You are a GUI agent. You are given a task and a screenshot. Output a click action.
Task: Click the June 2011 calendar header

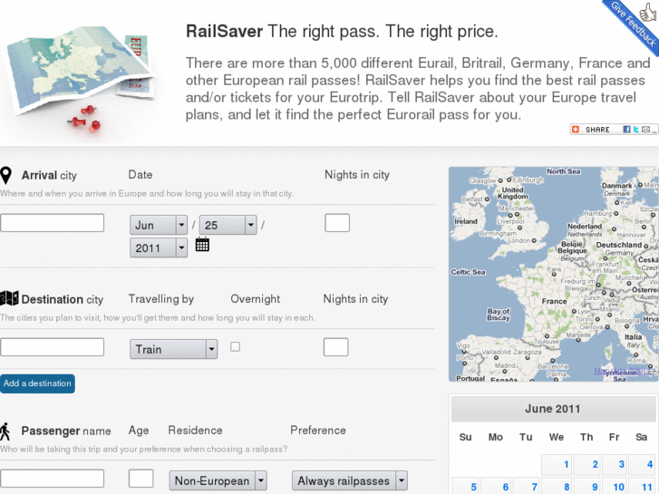coord(553,409)
